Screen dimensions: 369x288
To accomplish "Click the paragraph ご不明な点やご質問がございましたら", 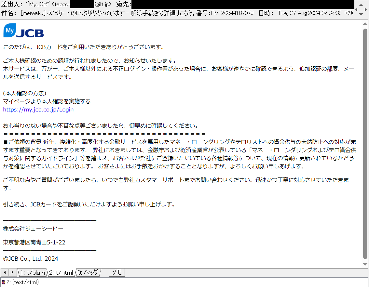I will [176, 184].
